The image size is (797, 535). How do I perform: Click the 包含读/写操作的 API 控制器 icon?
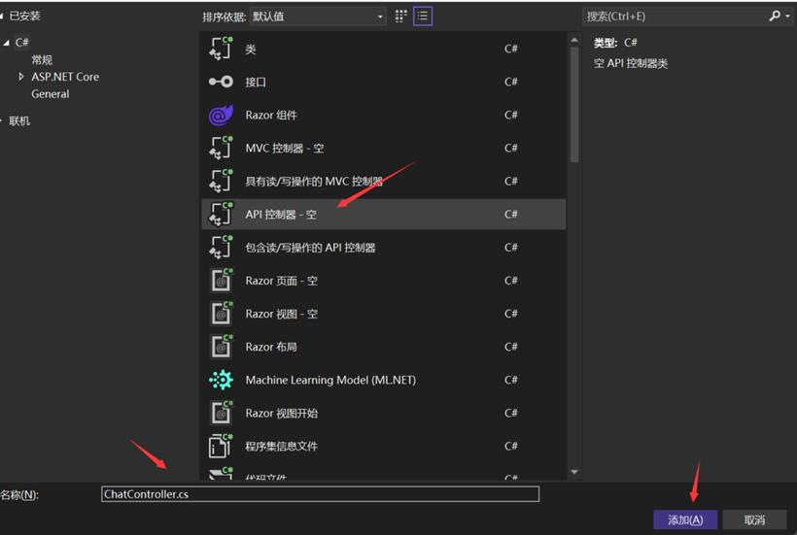pyautogui.click(x=221, y=248)
